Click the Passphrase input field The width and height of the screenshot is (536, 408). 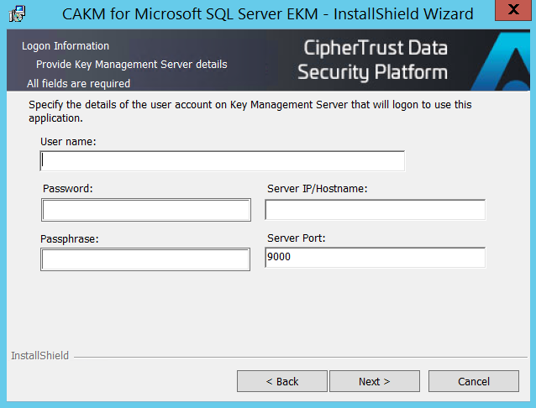tap(145, 260)
